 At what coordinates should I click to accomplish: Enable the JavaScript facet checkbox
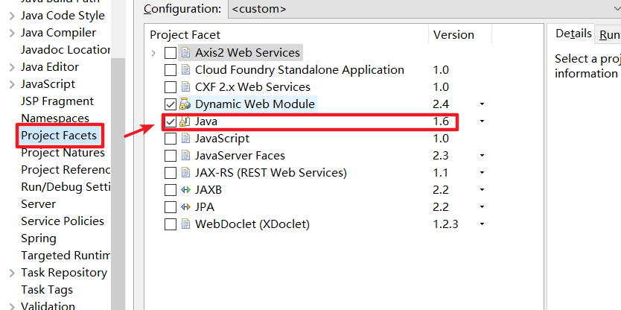(171, 139)
